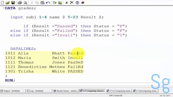173x97 pixels.
Task: Click the Ln 13, Col 1 status indicator
Action: [165, 95]
